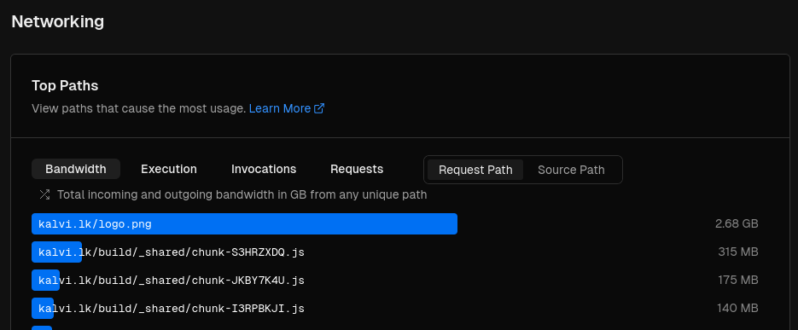This screenshot has width=798, height=330.
Task: Select the chunk-I3RPBKJI.js path entry
Action: (395, 308)
